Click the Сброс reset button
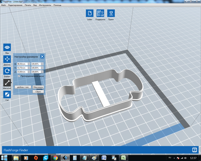Viewport: 201px width, 161px height. (38, 92)
